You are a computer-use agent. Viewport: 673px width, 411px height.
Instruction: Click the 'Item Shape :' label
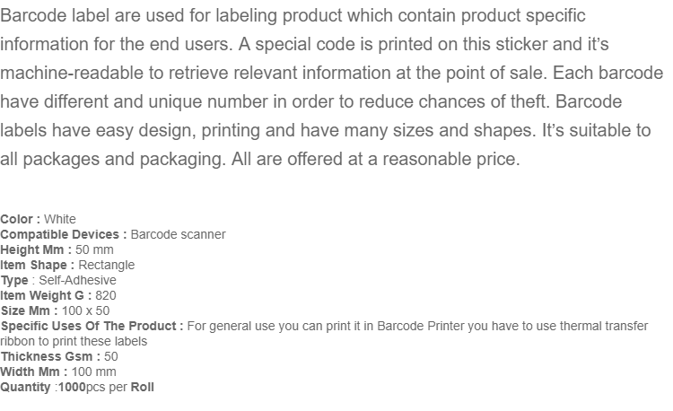pos(38,265)
